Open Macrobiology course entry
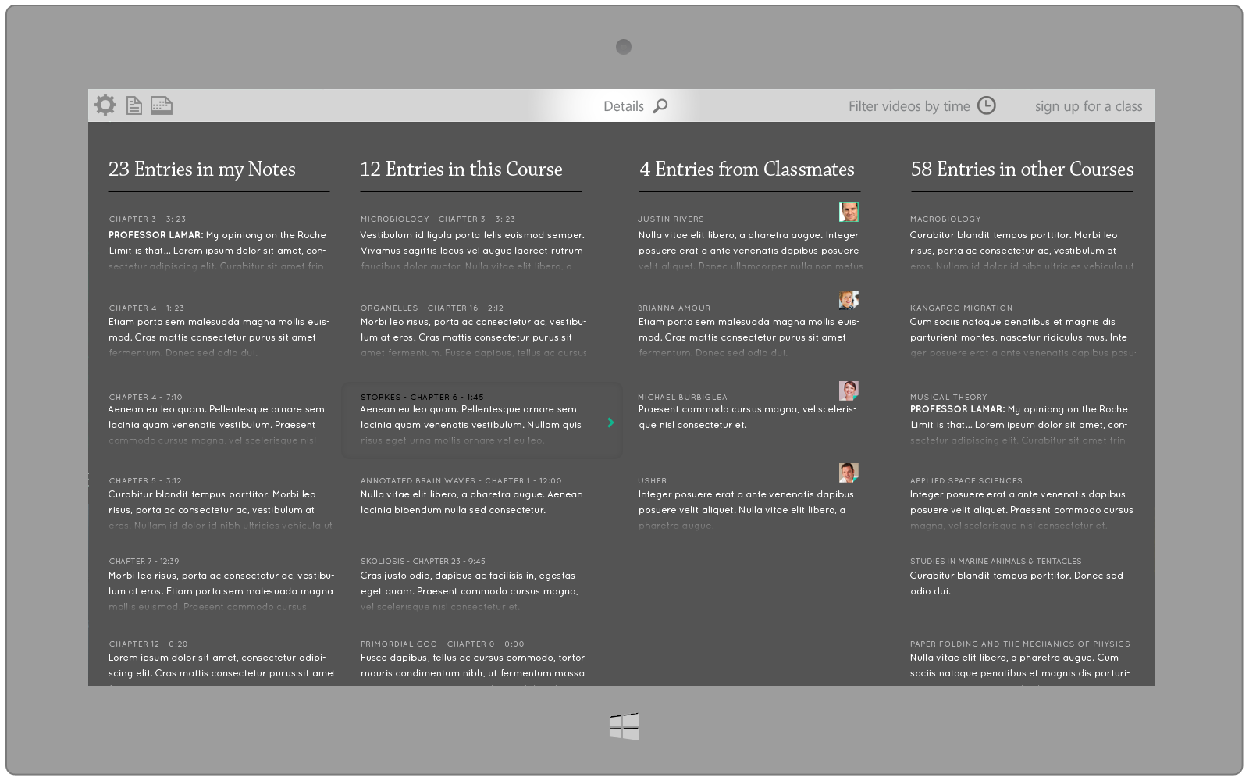The image size is (1249, 781). pyautogui.click(x=945, y=219)
